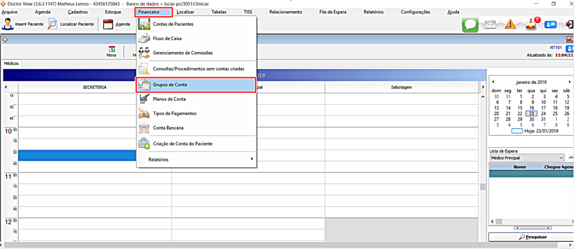Click the Hoje 23/01/2019 link
Viewport: 574px width, 249px height.
click(x=541, y=131)
